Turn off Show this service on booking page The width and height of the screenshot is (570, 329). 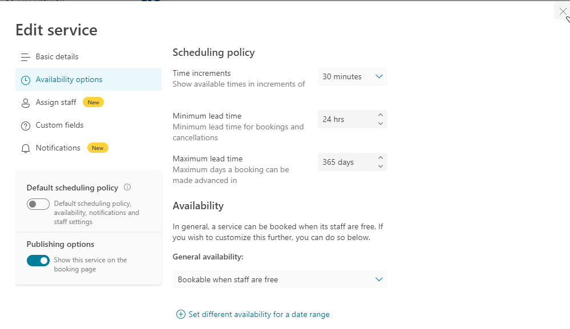(38, 261)
